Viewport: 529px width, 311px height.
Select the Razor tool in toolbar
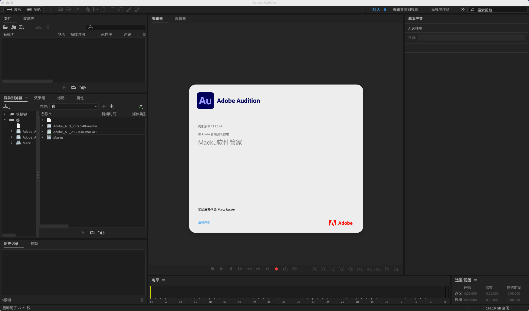(88, 9)
